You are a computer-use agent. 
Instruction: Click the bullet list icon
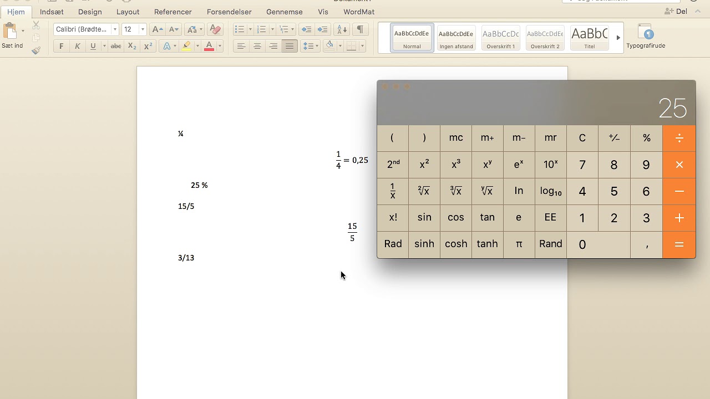point(240,29)
